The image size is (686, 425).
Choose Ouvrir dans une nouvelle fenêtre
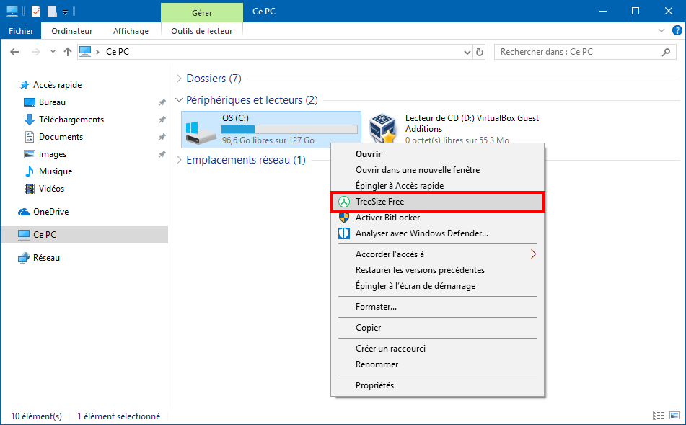(x=437, y=170)
